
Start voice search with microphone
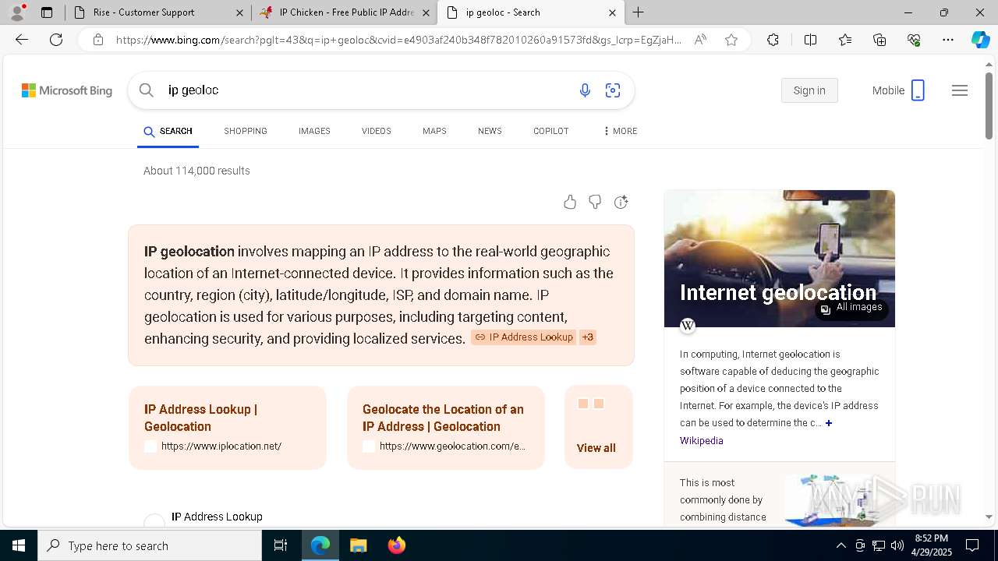(585, 90)
